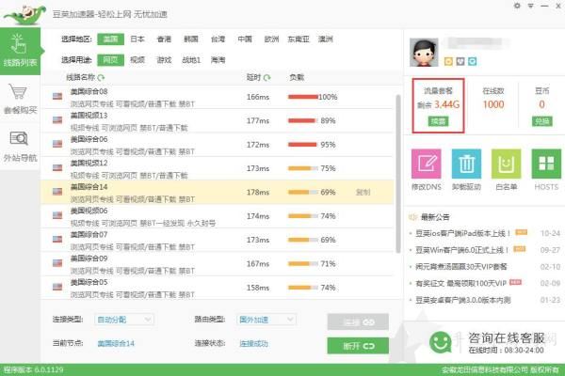This screenshot has height=376, width=565.
Task: Choose the 视频 usage filter
Action: click(137, 60)
